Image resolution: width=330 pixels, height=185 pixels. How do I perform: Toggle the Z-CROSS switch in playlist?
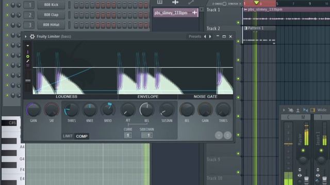[x=225, y=4]
